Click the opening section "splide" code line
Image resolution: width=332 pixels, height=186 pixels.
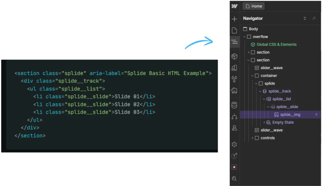point(113,73)
